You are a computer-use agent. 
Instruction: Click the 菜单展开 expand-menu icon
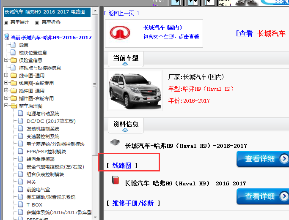[6, 22]
